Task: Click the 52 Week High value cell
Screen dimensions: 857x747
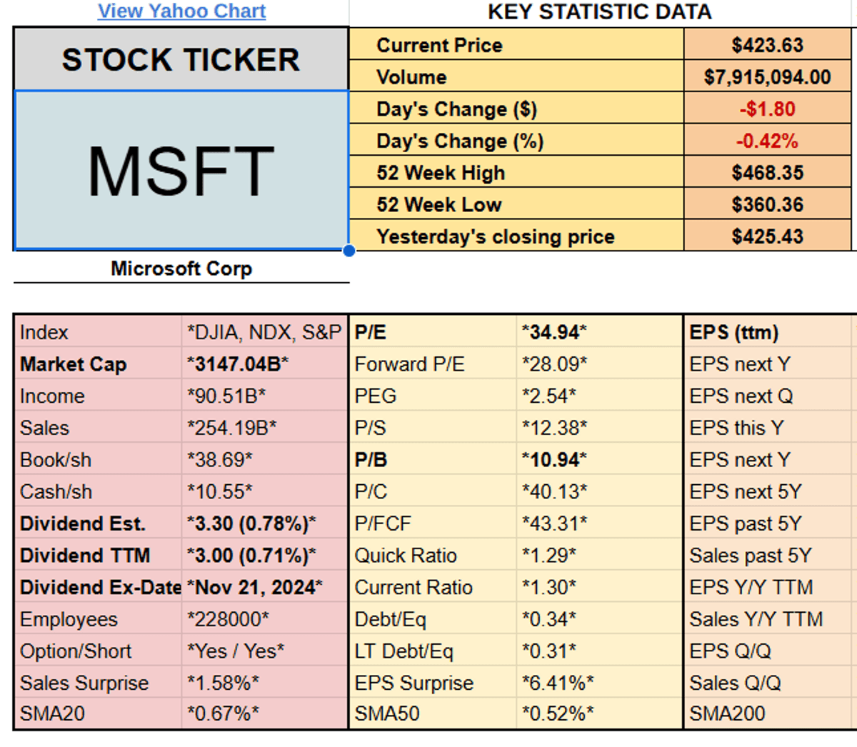Action: pyautogui.click(x=768, y=173)
